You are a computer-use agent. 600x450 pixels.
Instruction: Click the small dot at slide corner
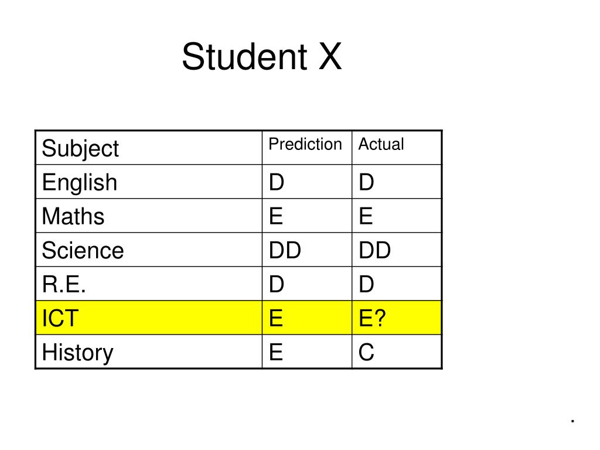pyautogui.click(x=573, y=421)
